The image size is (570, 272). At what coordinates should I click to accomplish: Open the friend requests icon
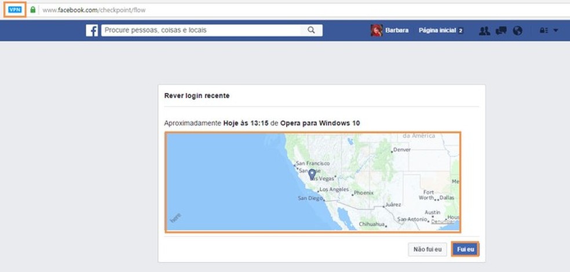[484, 31]
